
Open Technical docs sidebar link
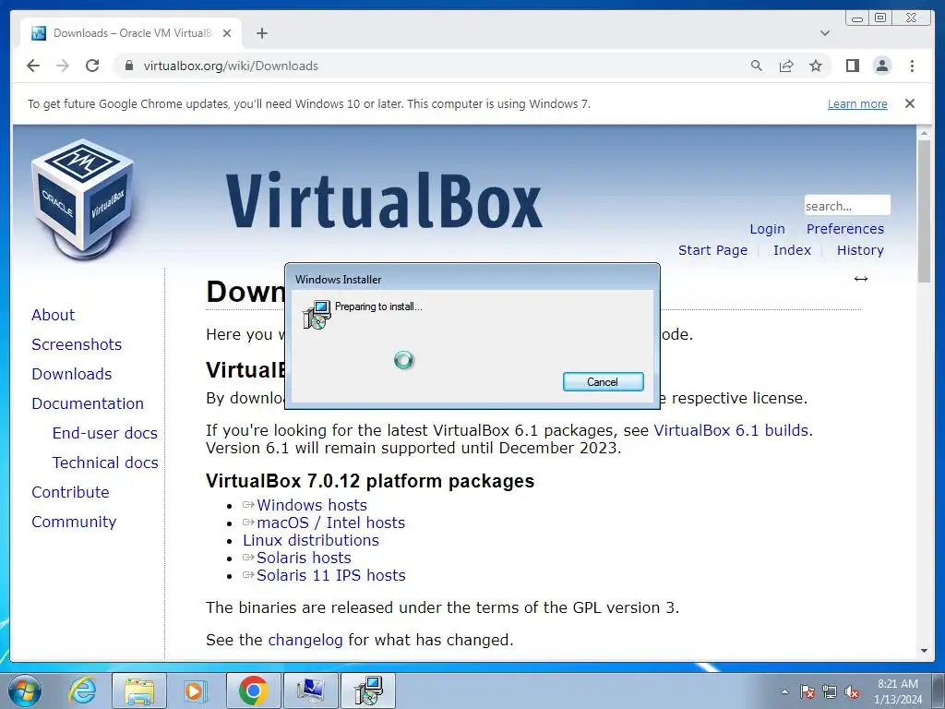click(x=105, y=463)
